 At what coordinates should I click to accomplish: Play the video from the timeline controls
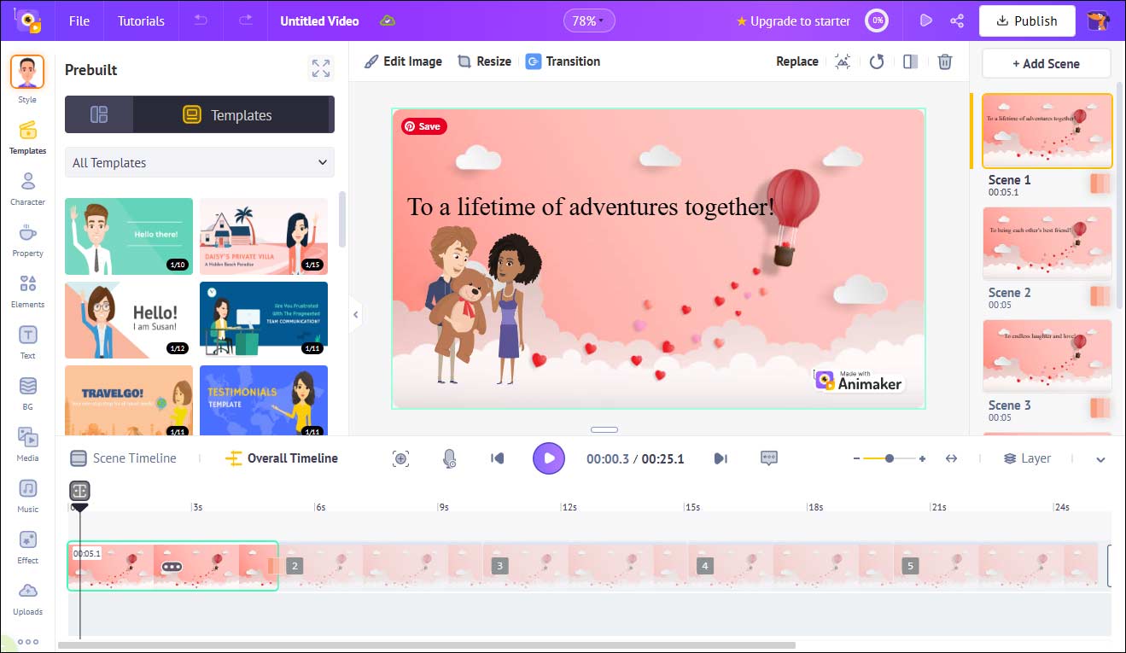coord(549,458)
